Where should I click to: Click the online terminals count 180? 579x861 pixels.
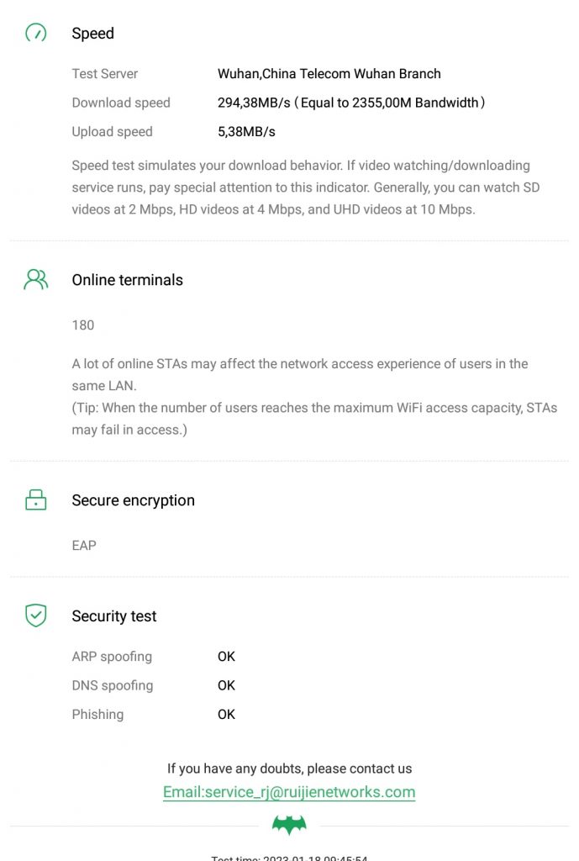[x=83, y=325]
